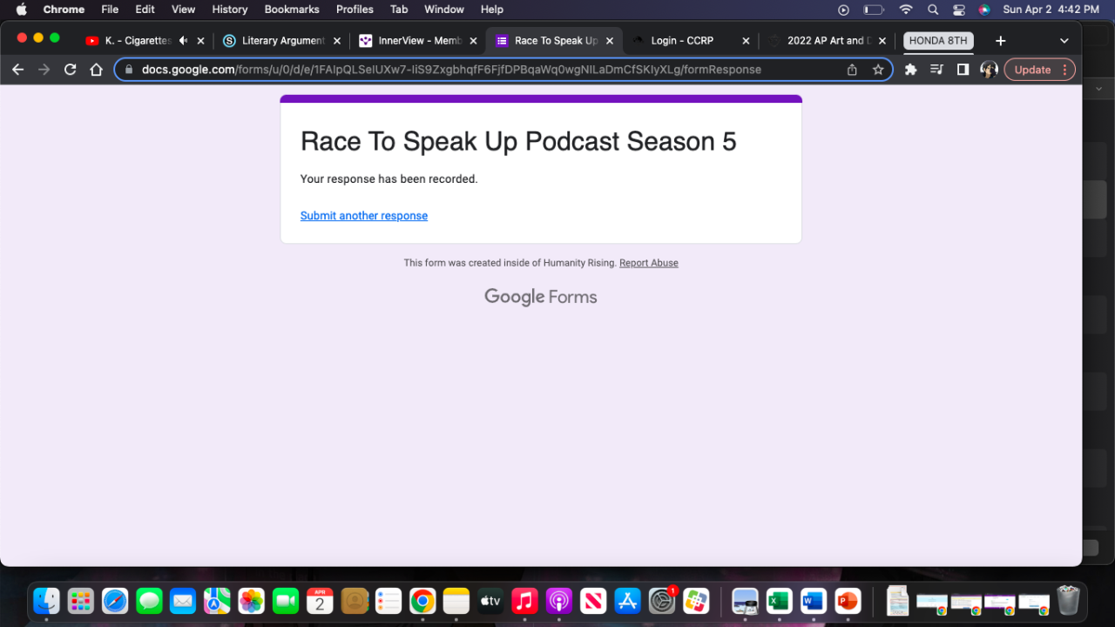Close the Race To Speak Up tab
1115x627 pixels.
[x=610, y=41]
